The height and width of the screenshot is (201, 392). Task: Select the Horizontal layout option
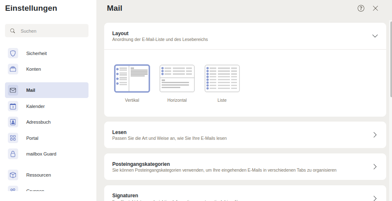tap(177, 79)
